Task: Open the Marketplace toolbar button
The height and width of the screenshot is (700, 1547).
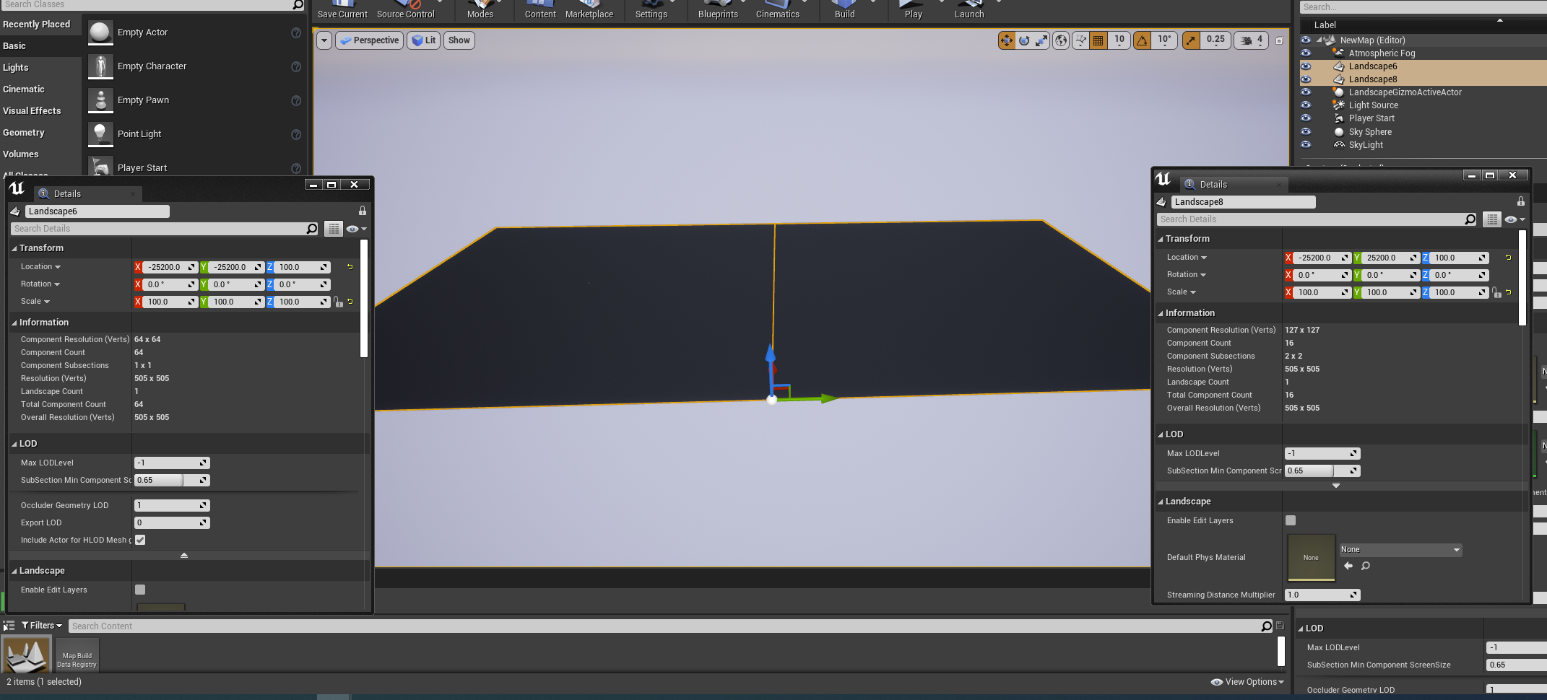Action: click(589, 10)
